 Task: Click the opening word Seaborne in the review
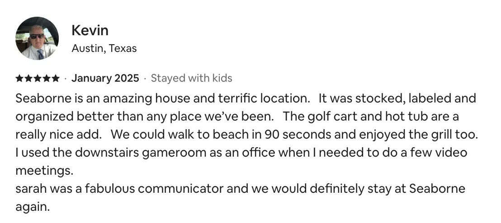pyautogui.click(x=40, y=98)
